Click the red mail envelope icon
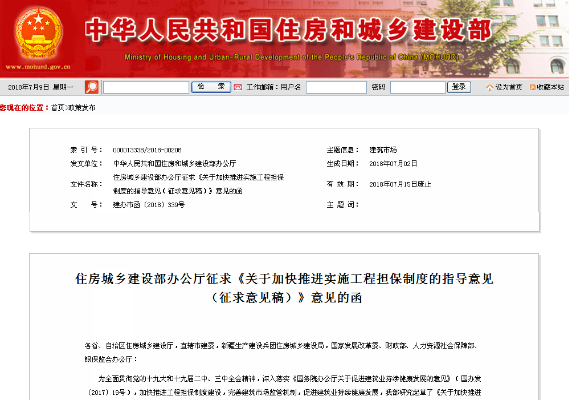The image size is (572, 400). 238,87
